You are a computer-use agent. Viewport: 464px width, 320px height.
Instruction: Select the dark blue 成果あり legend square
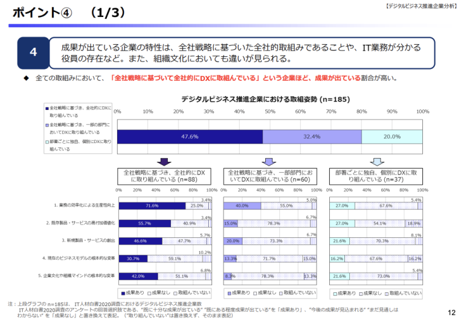123,293
